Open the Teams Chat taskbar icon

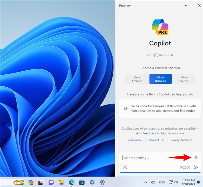[x=51, y=182]
